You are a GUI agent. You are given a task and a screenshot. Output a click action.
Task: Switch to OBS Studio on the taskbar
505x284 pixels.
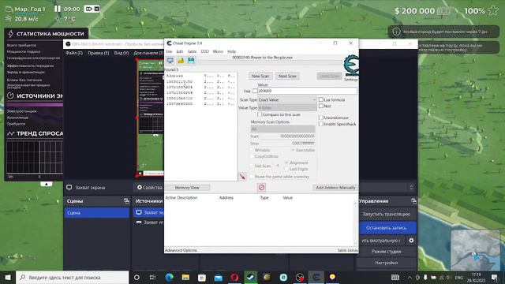pyautogui.click(x=300, y=277)
